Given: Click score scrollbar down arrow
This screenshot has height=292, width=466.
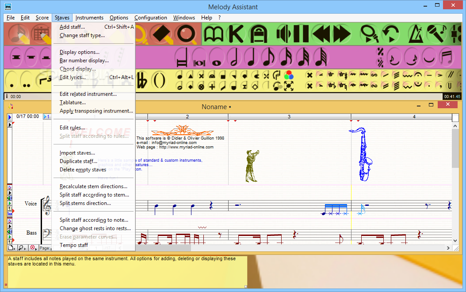Looking at the screenshot, I should 455,241.
